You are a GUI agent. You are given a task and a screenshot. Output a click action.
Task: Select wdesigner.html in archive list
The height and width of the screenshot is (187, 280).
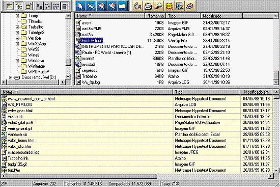pyautogui.click(x=20, y=111)
